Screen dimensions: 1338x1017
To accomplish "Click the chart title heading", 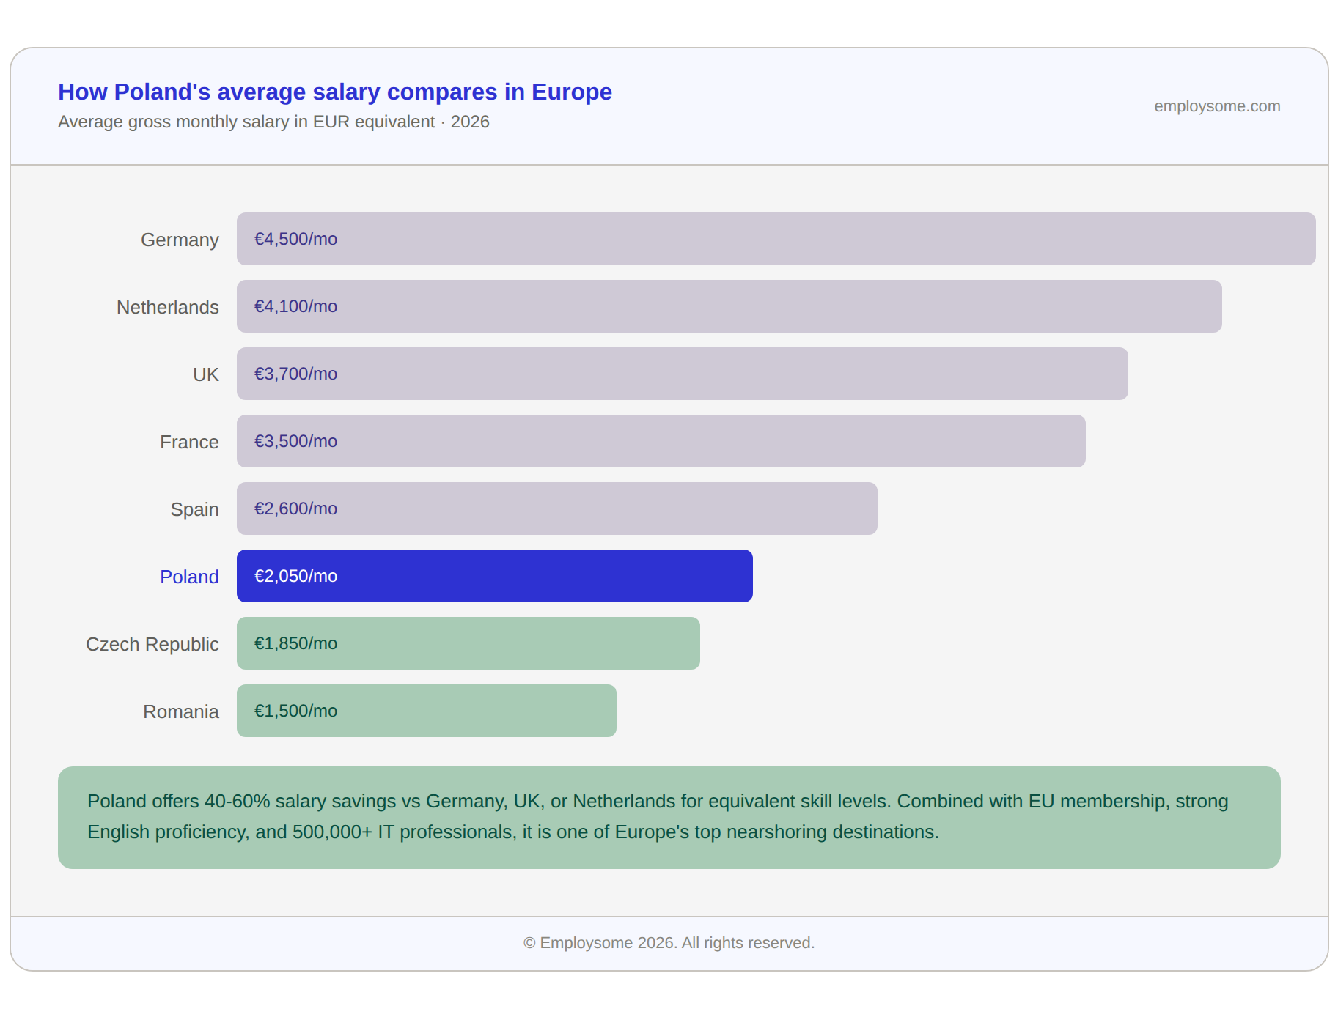I will (335, 92).
